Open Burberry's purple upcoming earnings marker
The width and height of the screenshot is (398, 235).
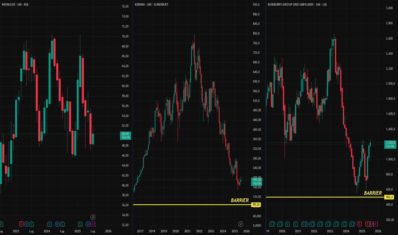pos(375,224)
